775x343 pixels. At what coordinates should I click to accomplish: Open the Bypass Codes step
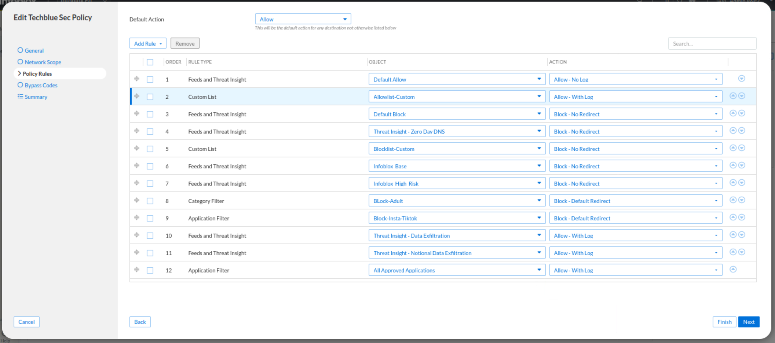tap(41, 85)
